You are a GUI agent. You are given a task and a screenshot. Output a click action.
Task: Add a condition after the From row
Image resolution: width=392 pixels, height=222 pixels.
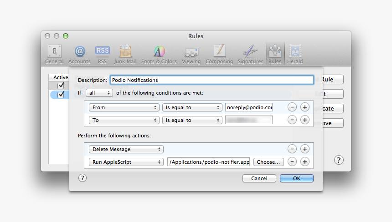(305, 107)
